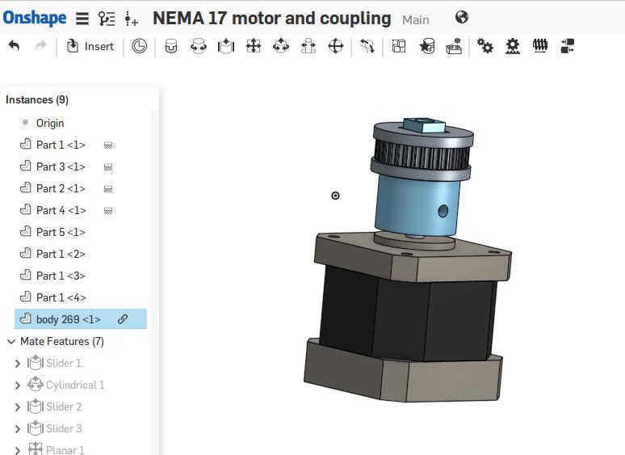The image size is (625, 455).
Task: Collapse the Mate Features (7) section
Action: coord(11,342)
